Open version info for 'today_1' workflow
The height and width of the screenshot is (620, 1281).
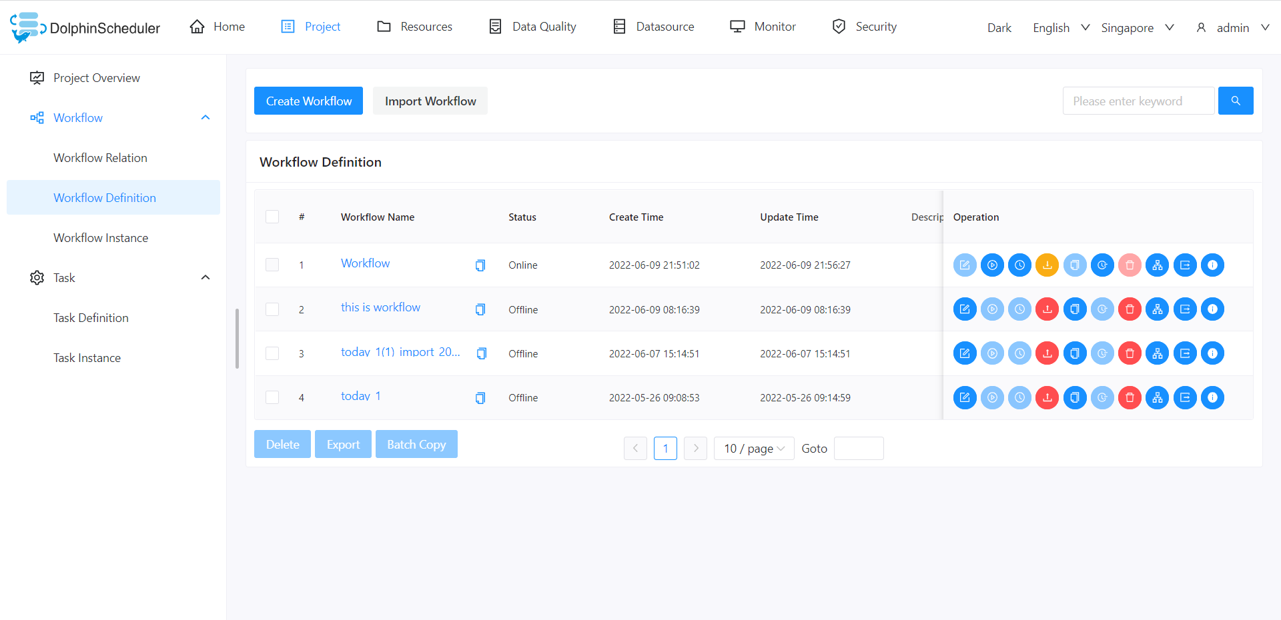point(1212,398)
